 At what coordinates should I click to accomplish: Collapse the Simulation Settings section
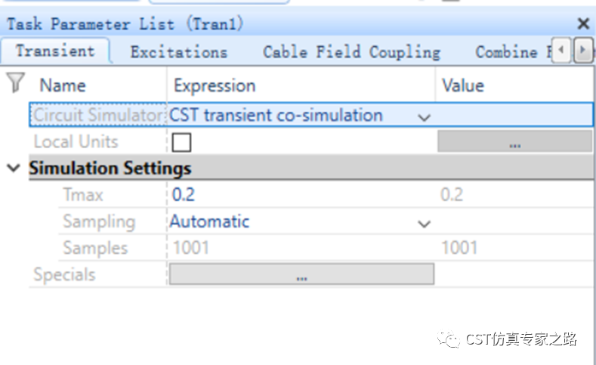(x=14, y=168)
